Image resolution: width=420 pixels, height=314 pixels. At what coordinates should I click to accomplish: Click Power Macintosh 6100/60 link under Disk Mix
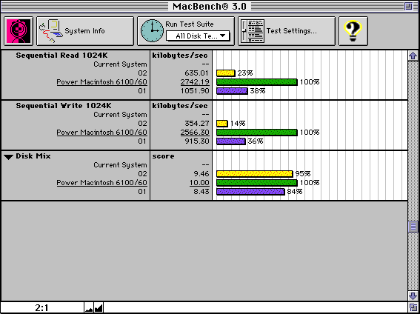(101, 183)
